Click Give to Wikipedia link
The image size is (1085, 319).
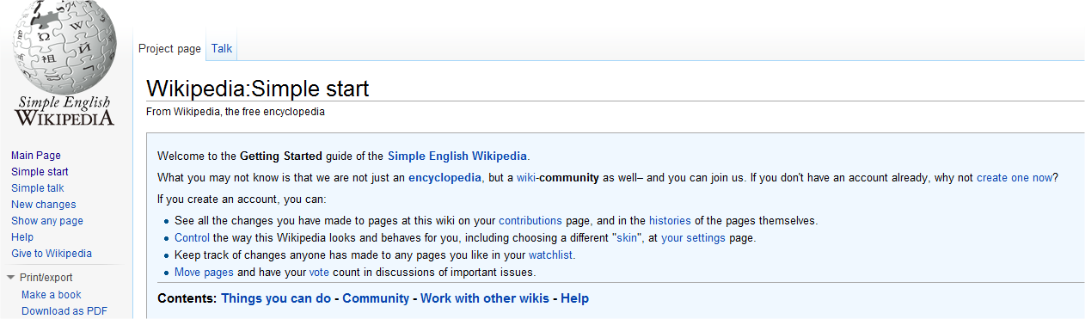pos(52,254)
